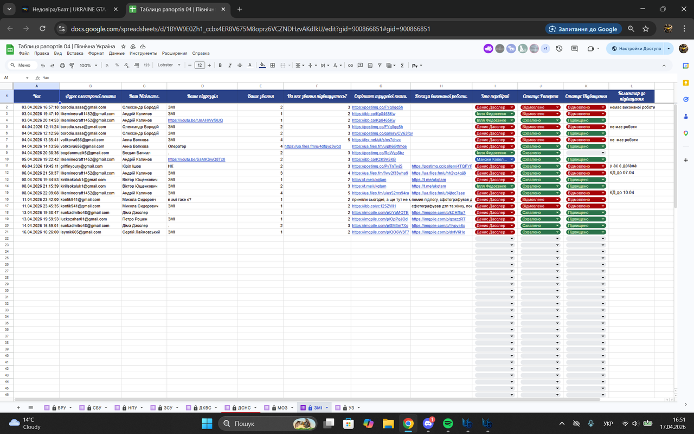The height and width of the screenshot is (434, 694).
Task: Open Формат menu
Action: point(96,54)
